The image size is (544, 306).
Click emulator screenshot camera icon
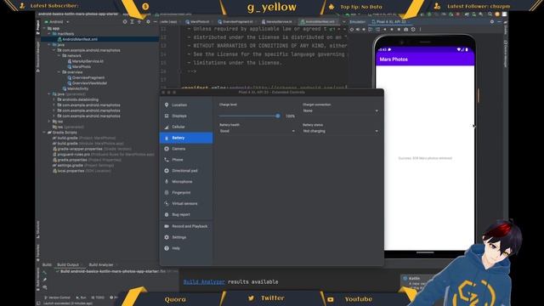coord(405,30)
